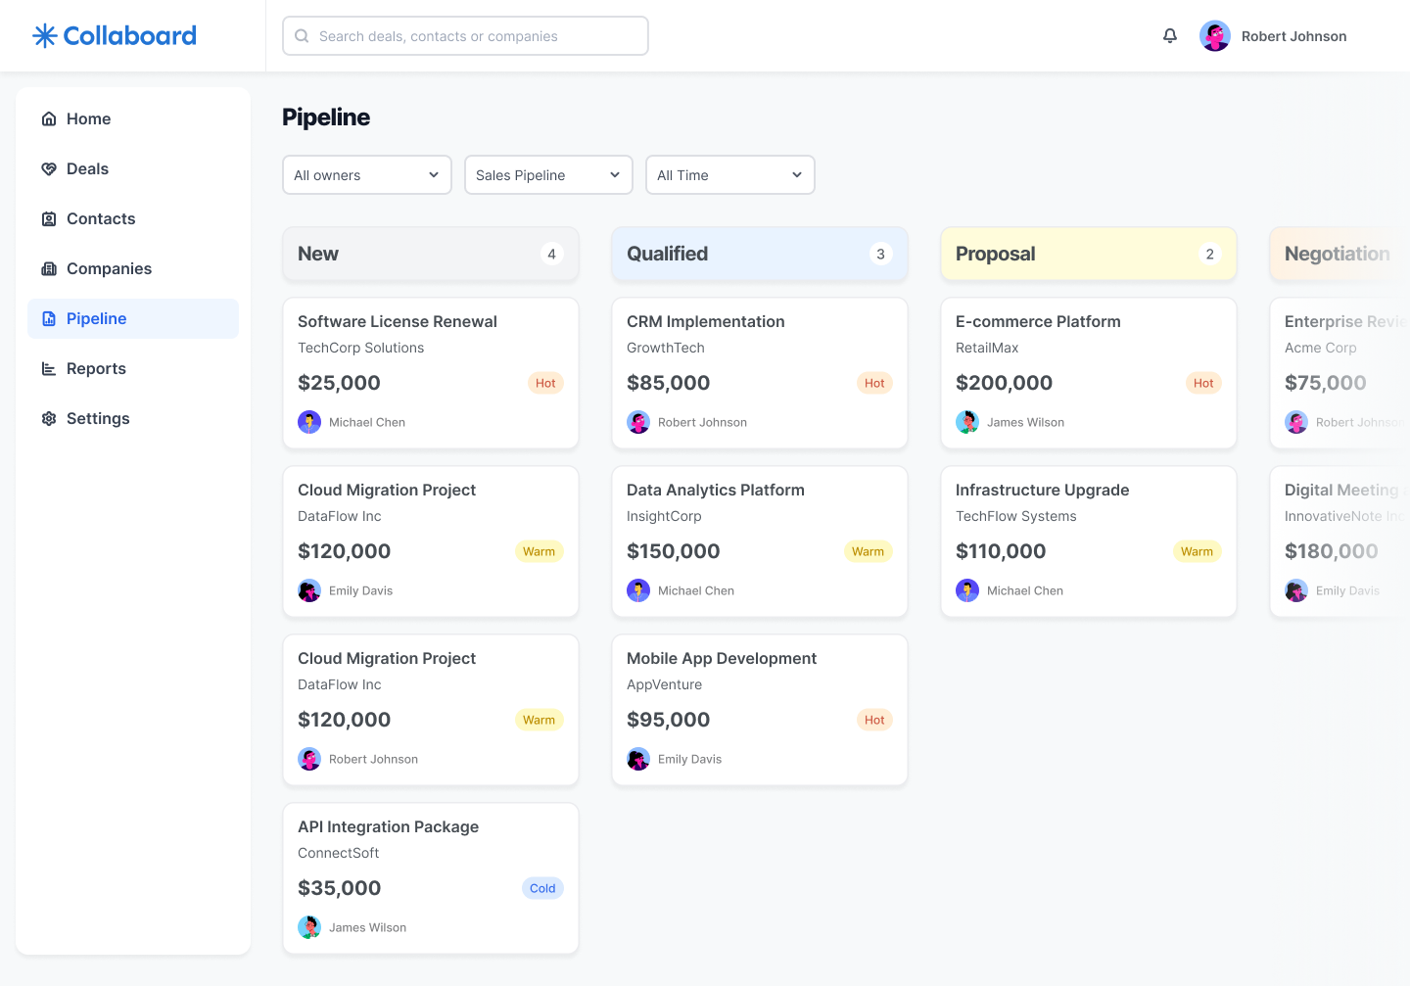Click the Collaboard asterisk logo

[45, 36]
